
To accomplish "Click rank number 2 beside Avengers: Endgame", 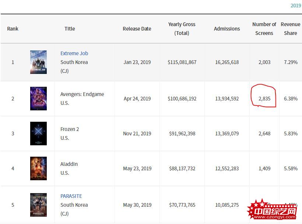I will [13, 99].
